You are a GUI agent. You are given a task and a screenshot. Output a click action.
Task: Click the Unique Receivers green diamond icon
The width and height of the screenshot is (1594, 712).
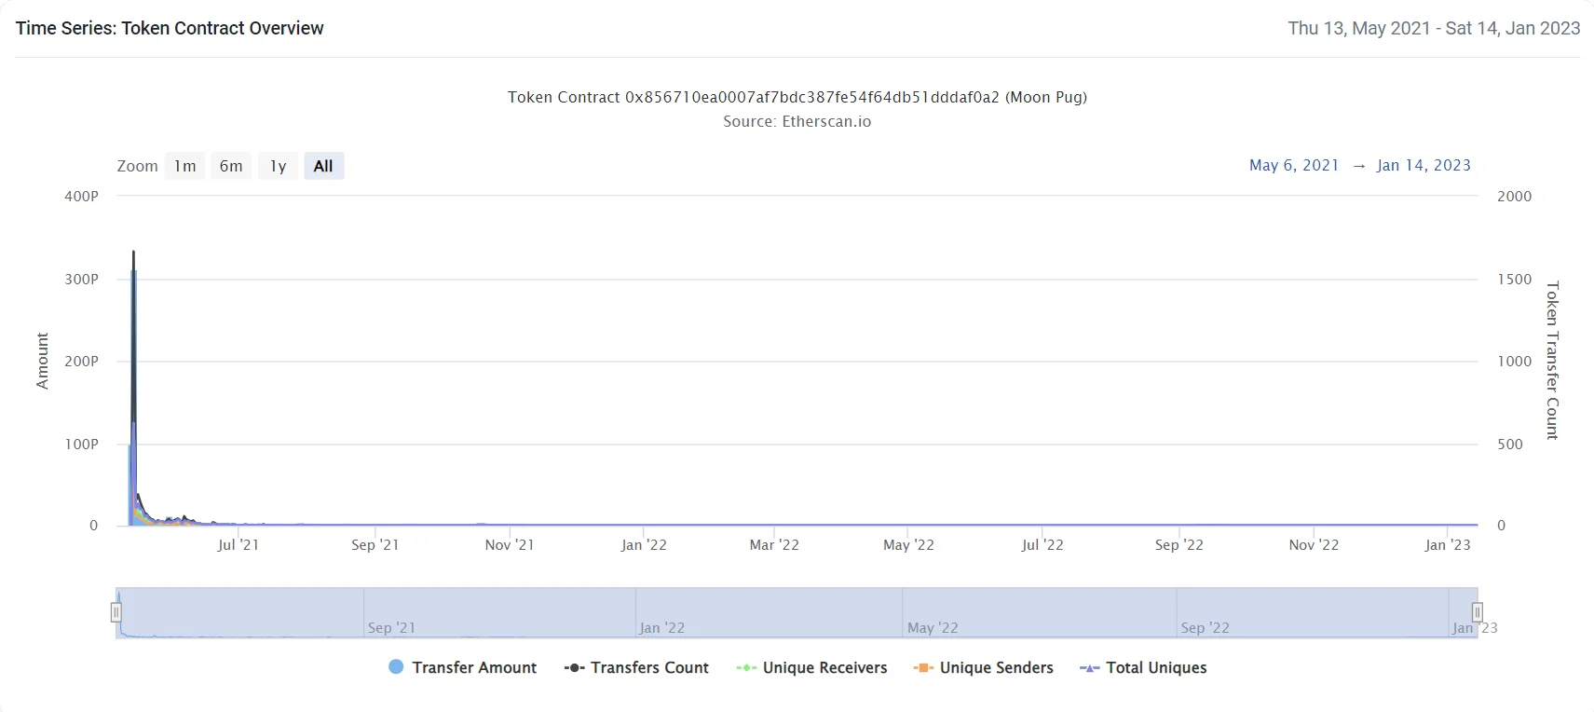[x=746, y=668]
